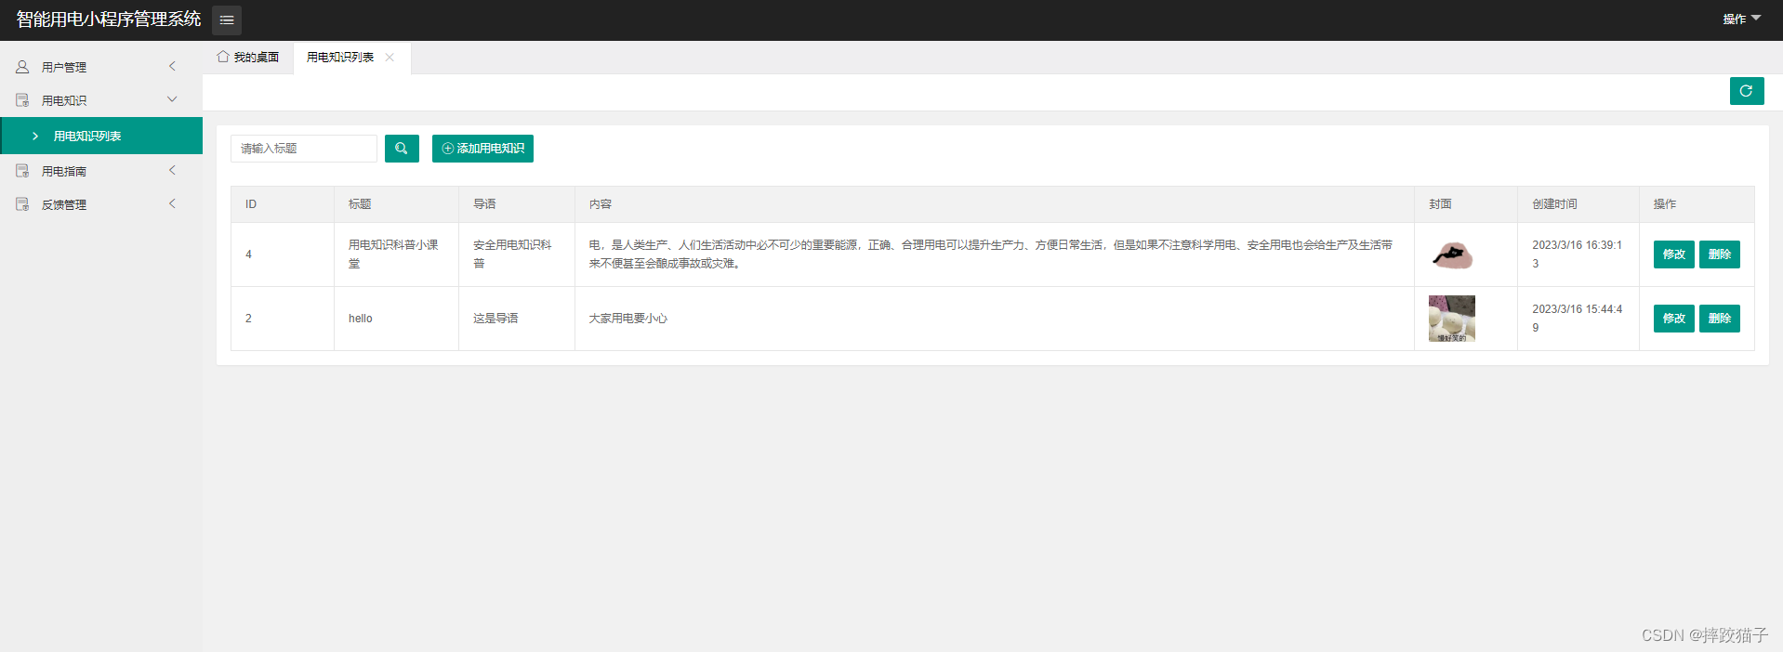Expand the 用户管理 menu chevron
Image resolution: width=1783 pixels, height=652 pixels.
172,66
